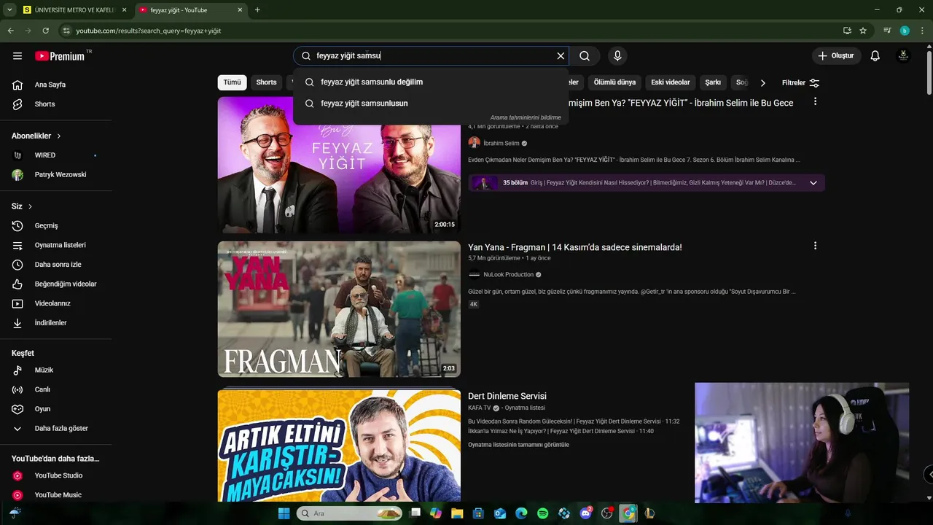Open File Explorer from taskbar
Image resolution: width=933 pixels, height=525 pixels.
457,513
